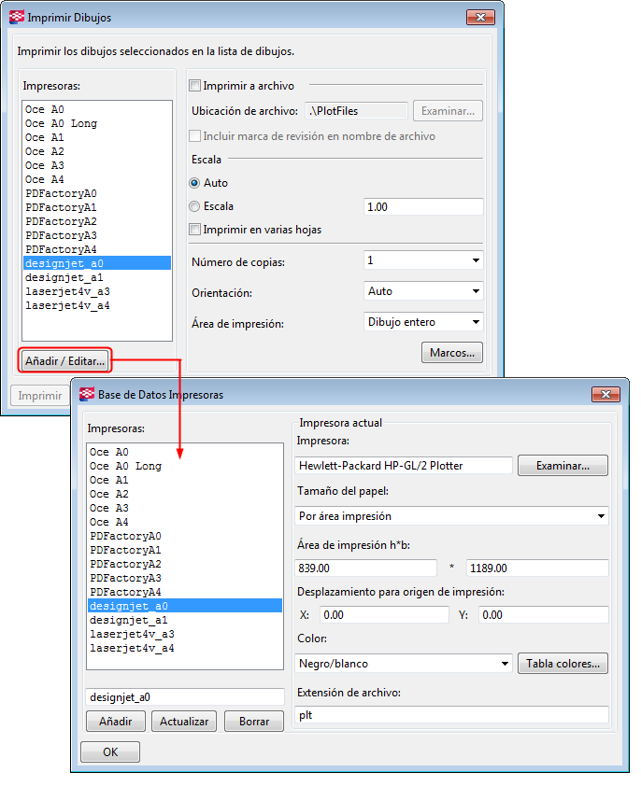Image resolution: width=641 pixels, height=786 pixels.
Task: Select Oce A3 in Imprimir Dibujos list
Action: [x=97, y=165]
